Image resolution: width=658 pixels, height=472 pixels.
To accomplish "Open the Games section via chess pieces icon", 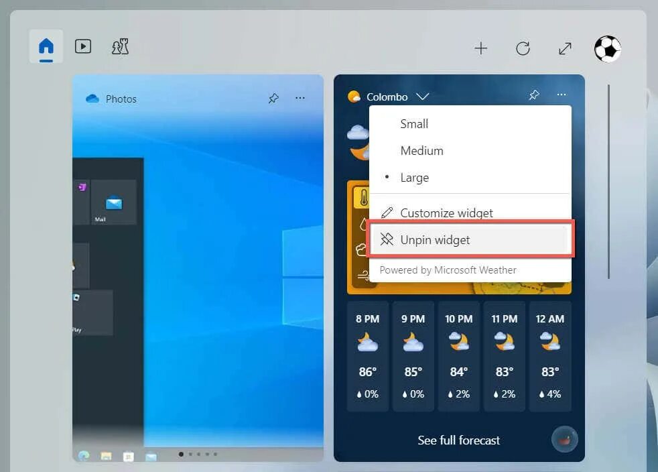I will tap(120, 46).
